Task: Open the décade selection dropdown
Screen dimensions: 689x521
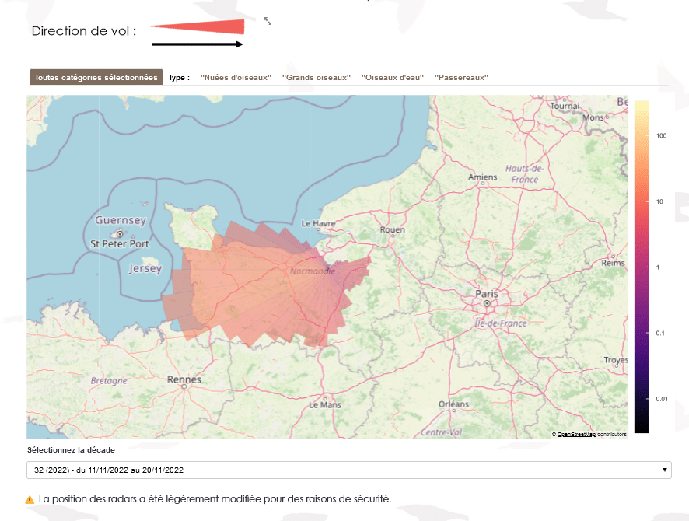Action: pyautogui.click(x=348, y=470)
